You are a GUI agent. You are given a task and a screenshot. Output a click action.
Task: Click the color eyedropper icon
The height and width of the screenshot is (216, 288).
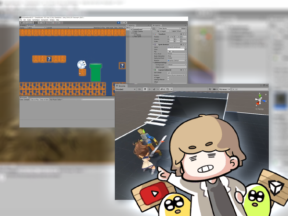(185, 49)
